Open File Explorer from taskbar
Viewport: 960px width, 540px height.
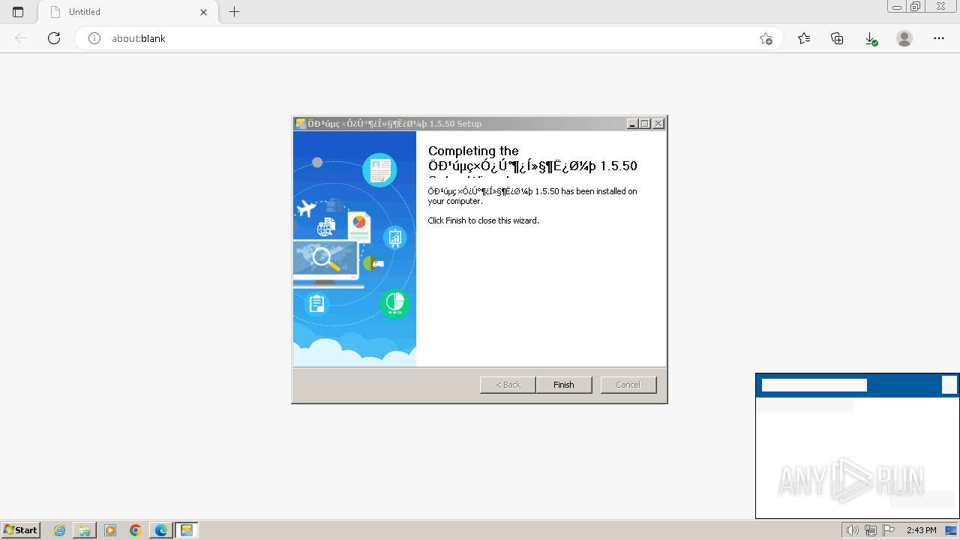85,530
